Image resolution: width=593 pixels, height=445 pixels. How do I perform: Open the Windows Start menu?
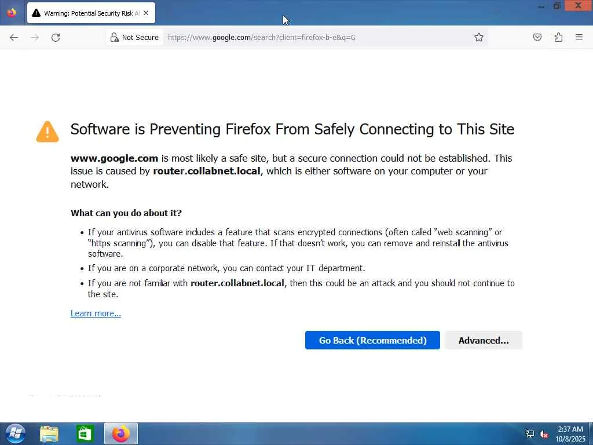click(16, 433)
